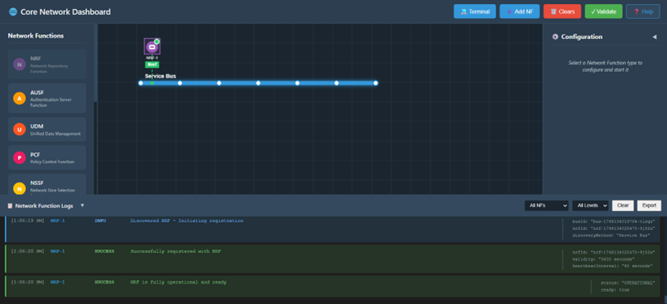The height and width of the screenshot is (304, 667).
Task: Run Validate on the topology
Action: [x=603, y=11]
